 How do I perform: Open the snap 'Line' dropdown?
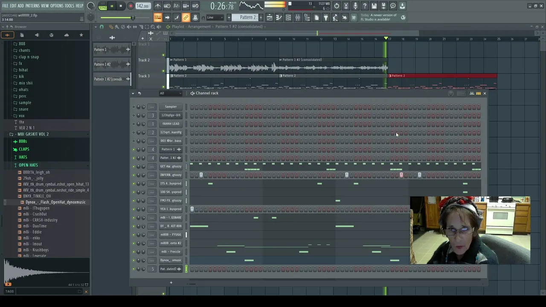(215, 17)
